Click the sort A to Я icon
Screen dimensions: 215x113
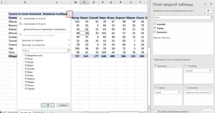click(x=21, y=18)
